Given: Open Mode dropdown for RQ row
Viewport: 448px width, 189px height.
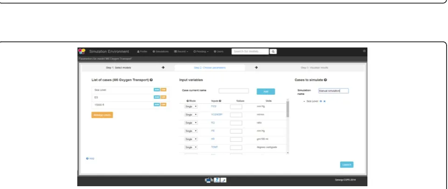Looking at the screenshot, I should click(191, 123).
